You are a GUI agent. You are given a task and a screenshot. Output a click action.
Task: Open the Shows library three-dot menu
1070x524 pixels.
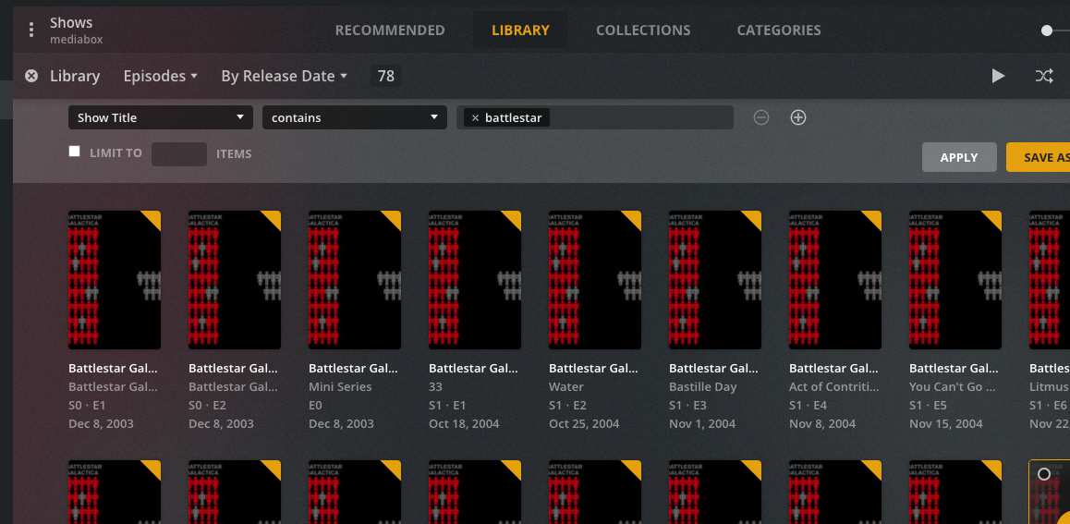point(30,30)
